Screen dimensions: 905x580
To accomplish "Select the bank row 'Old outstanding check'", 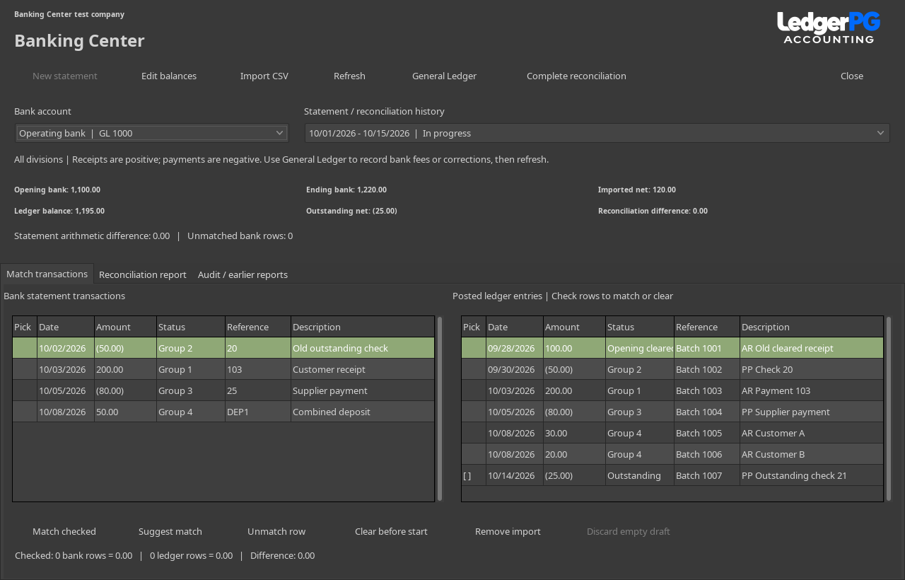I will (223, 348).
